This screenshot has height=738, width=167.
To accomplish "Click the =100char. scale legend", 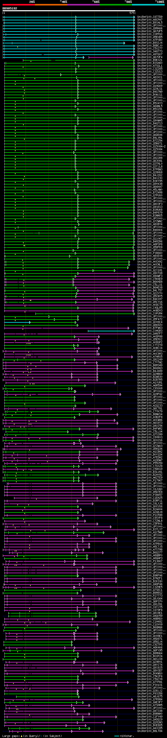I will coord(124,736).
